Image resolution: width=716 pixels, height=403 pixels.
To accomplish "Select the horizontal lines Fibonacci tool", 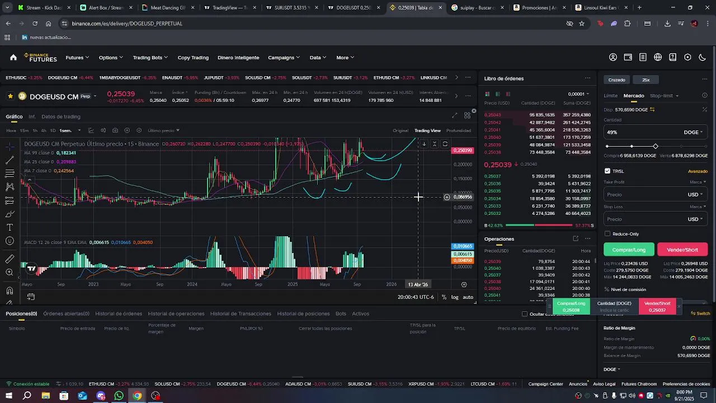I will [10, 174].
